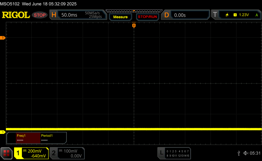Click the 05:31 clock display
Viewport: 262px width, 161px height.
[255, 153]
